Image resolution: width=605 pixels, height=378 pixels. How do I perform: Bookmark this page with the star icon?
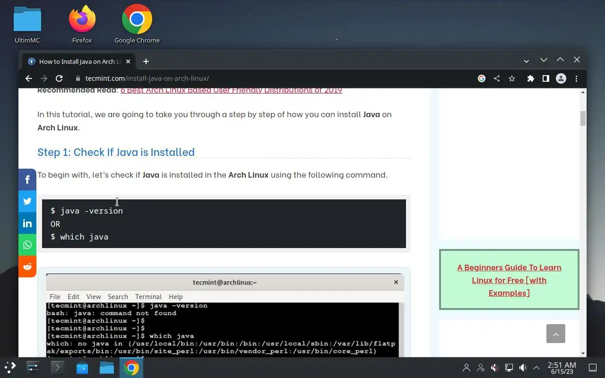pos(512,78)
